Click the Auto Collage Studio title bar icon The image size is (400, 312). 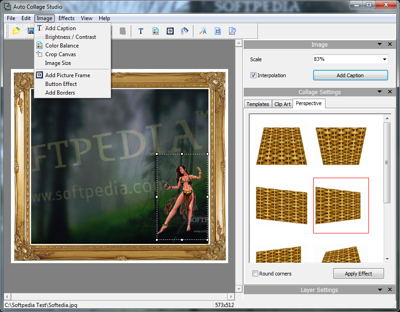coord(7,6)
